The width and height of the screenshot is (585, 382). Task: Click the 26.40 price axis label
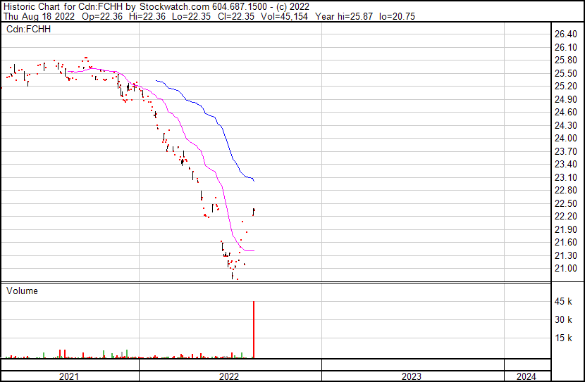(567, 34)
